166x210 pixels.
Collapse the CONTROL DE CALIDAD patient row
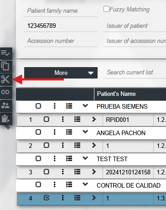pyautogui.click(x=85, y=184)
